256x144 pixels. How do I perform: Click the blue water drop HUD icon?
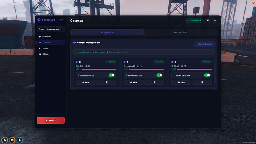click(x=20, y=140)
